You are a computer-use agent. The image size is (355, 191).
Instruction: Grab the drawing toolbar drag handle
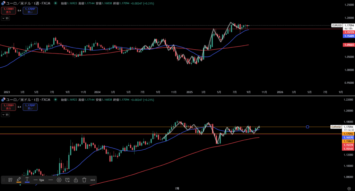click(x=3, y=180)
